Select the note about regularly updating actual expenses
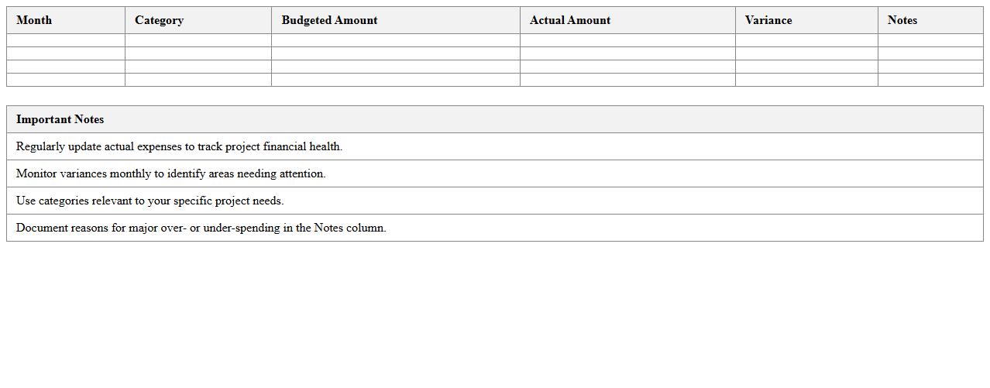990x388 pixels. click(179, 146)
